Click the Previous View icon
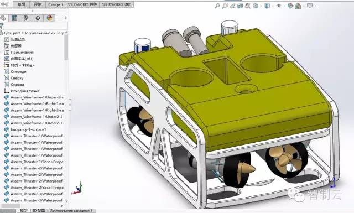The height and width of the screenshot is (213, 354). pos(232,6)
